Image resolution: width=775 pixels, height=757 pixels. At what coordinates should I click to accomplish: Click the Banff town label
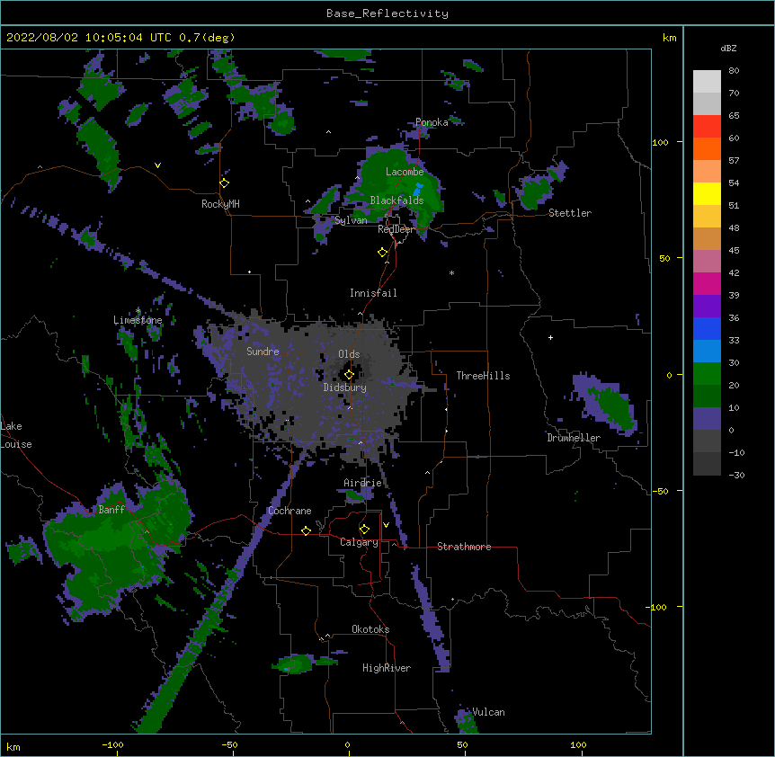point(111,510)
